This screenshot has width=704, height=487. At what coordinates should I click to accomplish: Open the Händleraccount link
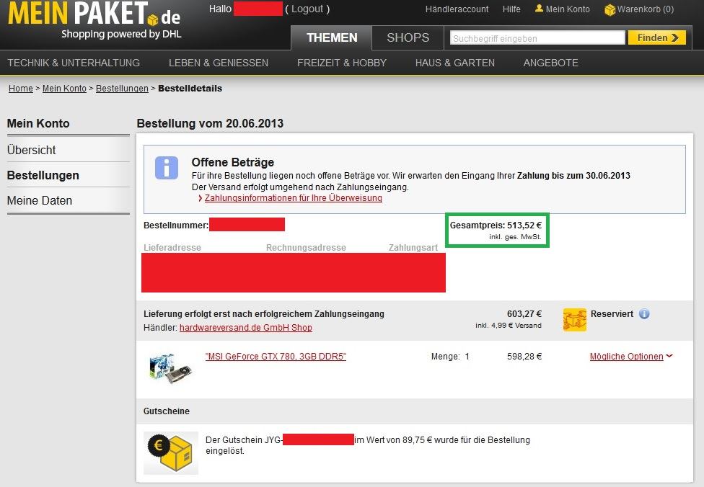pyautogui.click(x=457, y=9)
